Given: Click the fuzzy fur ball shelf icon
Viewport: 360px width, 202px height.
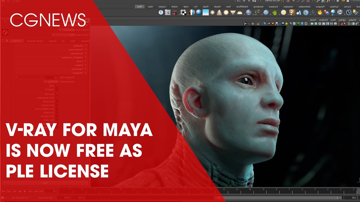Looking at the screenshot, I should pos(266,12).
